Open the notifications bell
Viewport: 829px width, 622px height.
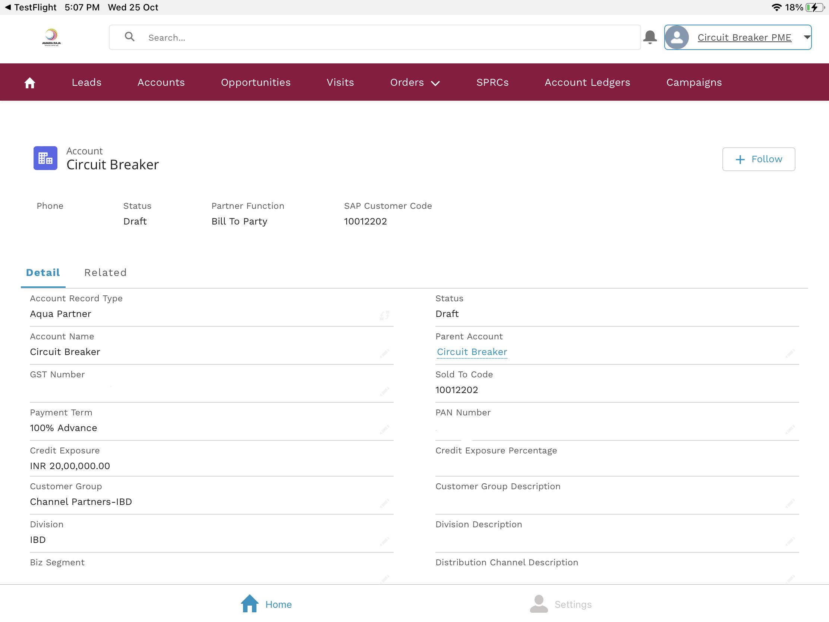pyautogui.click(x=650, y=37)
